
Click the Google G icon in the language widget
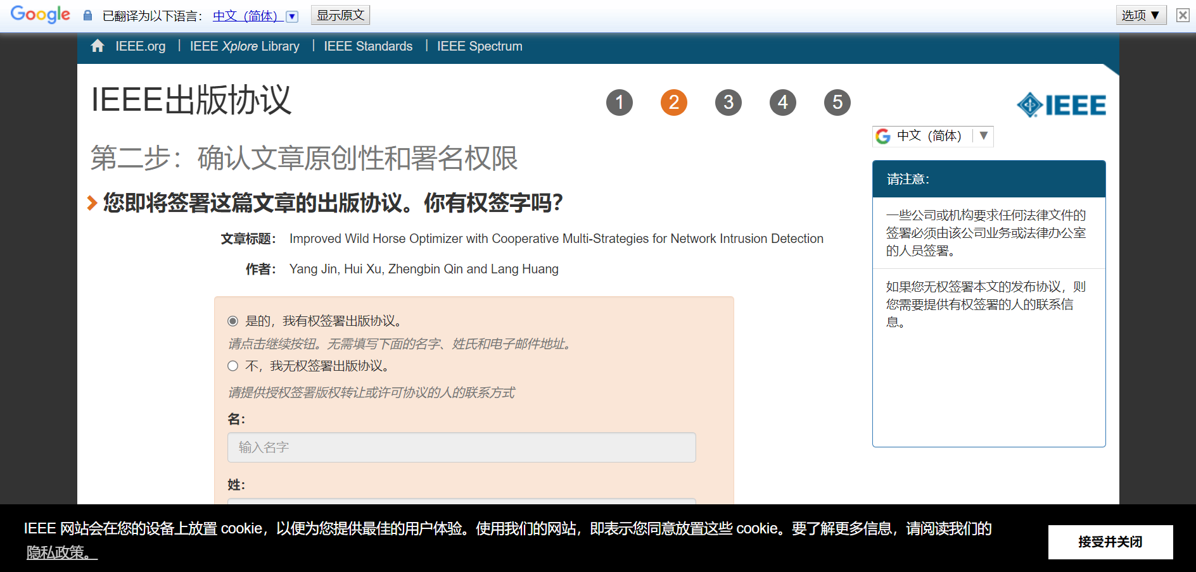pos(883,136)
